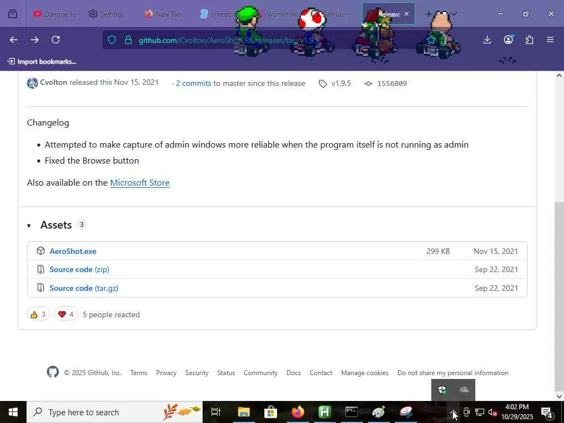Open 2 commits since release link

pos(193,84)
